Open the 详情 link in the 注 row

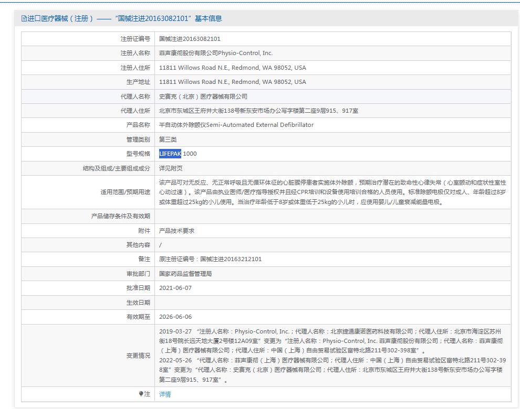coord(165,394)
